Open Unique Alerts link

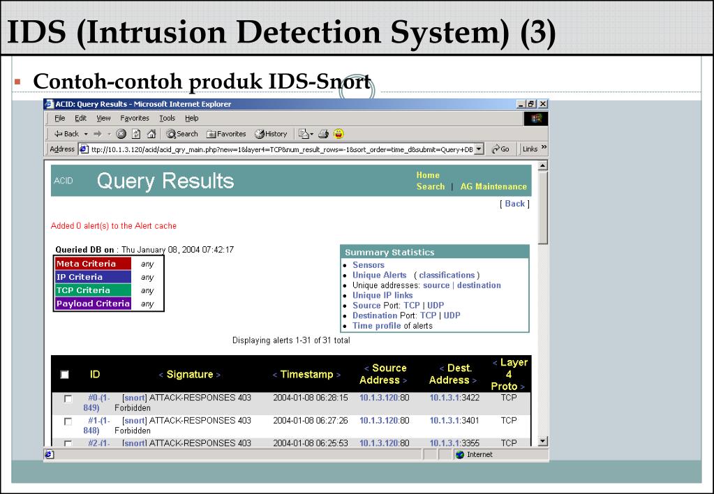pyautogui.click(x=379, y=275)
